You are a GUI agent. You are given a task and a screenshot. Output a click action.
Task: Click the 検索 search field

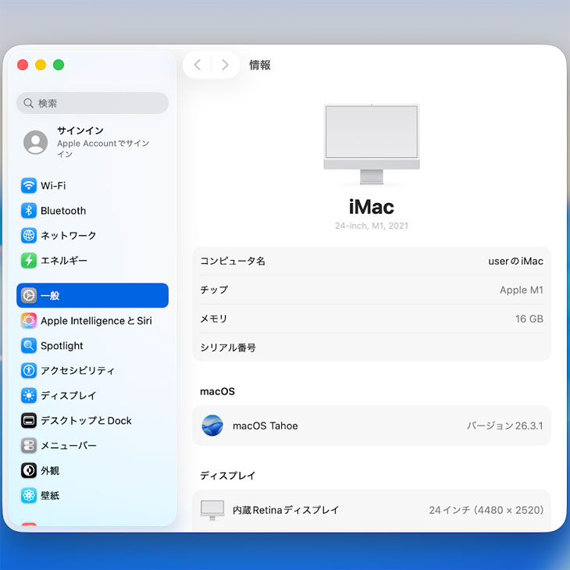click(92, 103)
